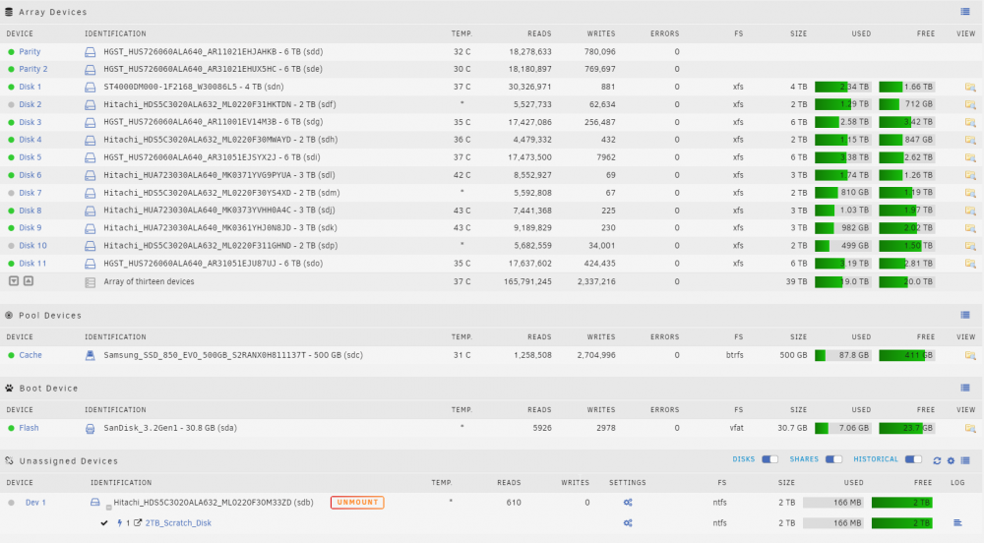Toggle the SHARES switch
Viewport: 984px width, 543px height.
[x=833, y=459]
